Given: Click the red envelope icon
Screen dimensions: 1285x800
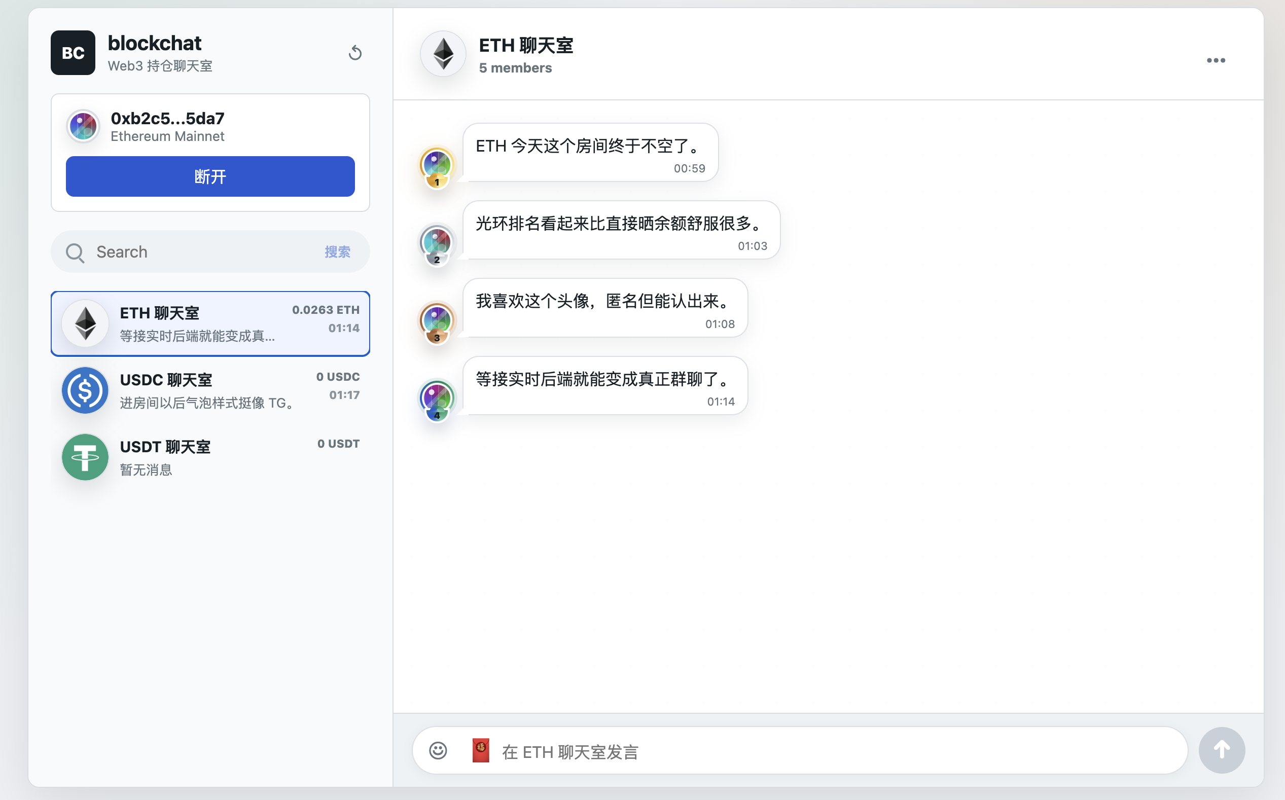Looking at the screenshot, I should pyautogui.click(x=481, y=750).
